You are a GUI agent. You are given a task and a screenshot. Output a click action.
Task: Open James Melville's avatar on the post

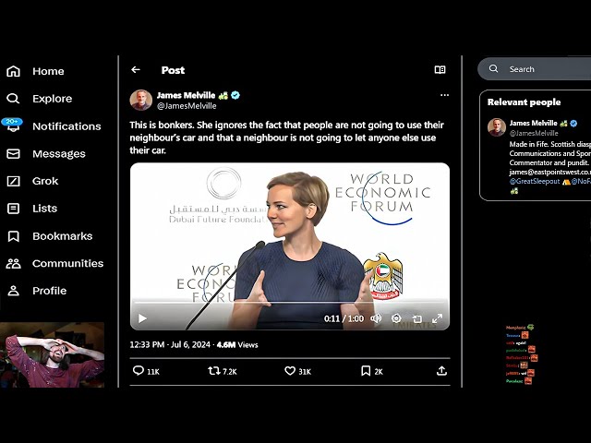point(141,101)
